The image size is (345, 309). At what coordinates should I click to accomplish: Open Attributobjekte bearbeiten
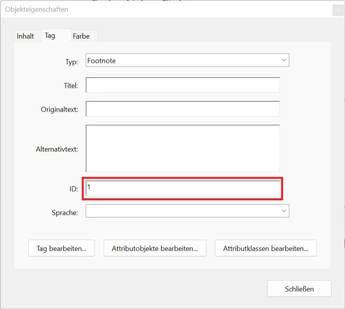coord(155,248)
